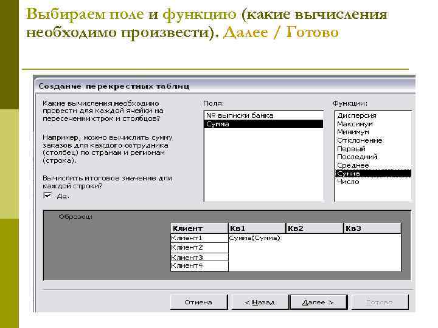This screenshot has width=438, height=328.
Task: Choose the 'Среднее' function
Action: 373,165
